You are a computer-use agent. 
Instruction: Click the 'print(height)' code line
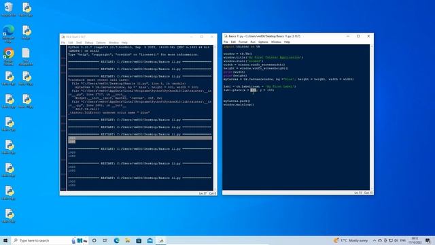[235, 76]
